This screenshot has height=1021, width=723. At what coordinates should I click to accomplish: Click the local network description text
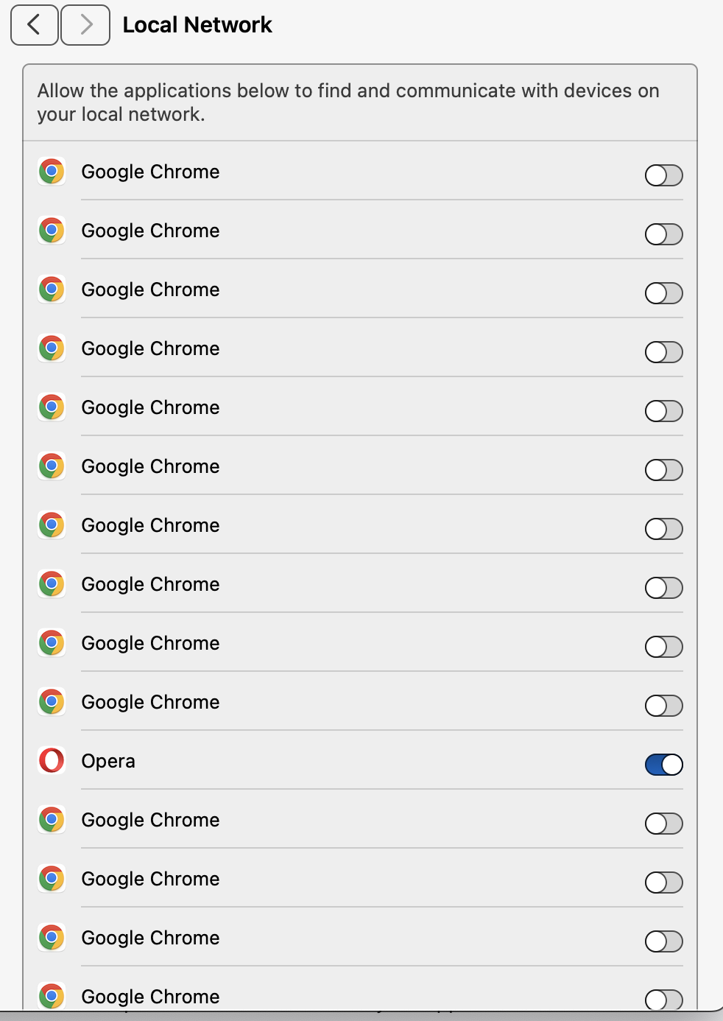[x=348, y=102]
